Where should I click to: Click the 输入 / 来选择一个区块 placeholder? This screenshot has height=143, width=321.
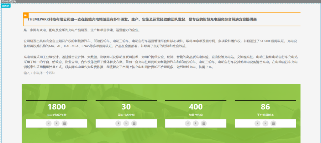click(x=39, y=73)
